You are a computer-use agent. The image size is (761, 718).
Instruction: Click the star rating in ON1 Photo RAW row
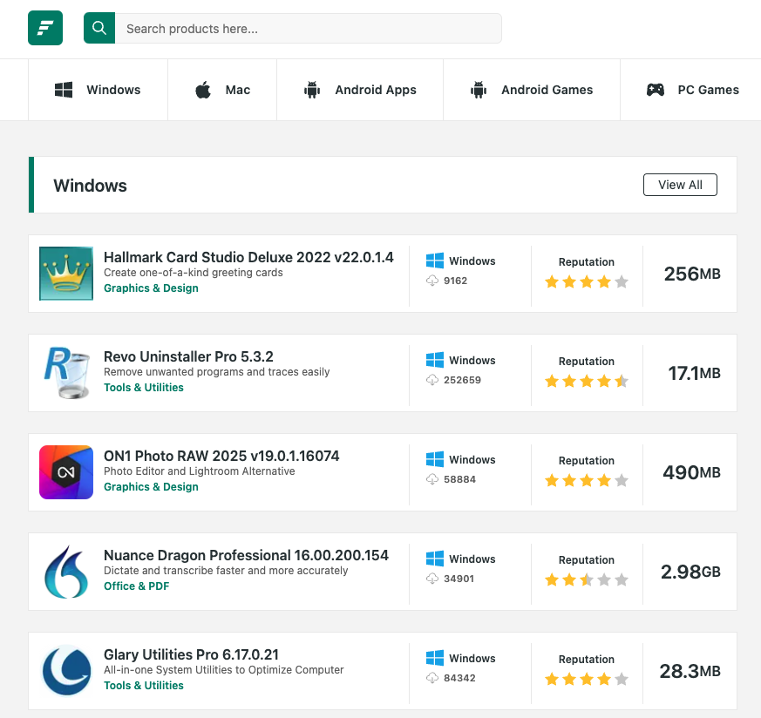point(587,480)
